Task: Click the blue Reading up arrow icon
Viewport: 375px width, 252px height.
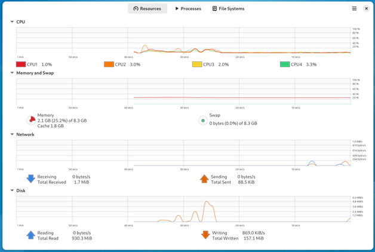Action: pos(31,235)
